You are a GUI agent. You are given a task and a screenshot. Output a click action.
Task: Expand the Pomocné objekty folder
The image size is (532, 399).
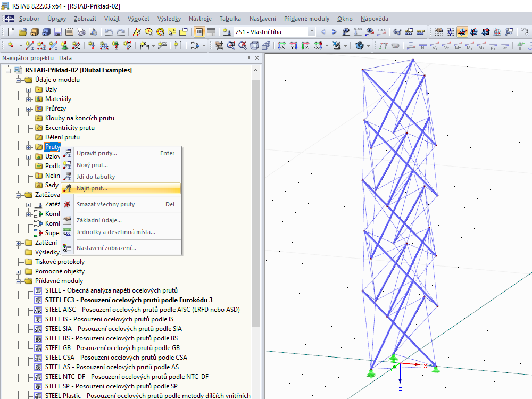pyautogui.click(x=18, y=272)
